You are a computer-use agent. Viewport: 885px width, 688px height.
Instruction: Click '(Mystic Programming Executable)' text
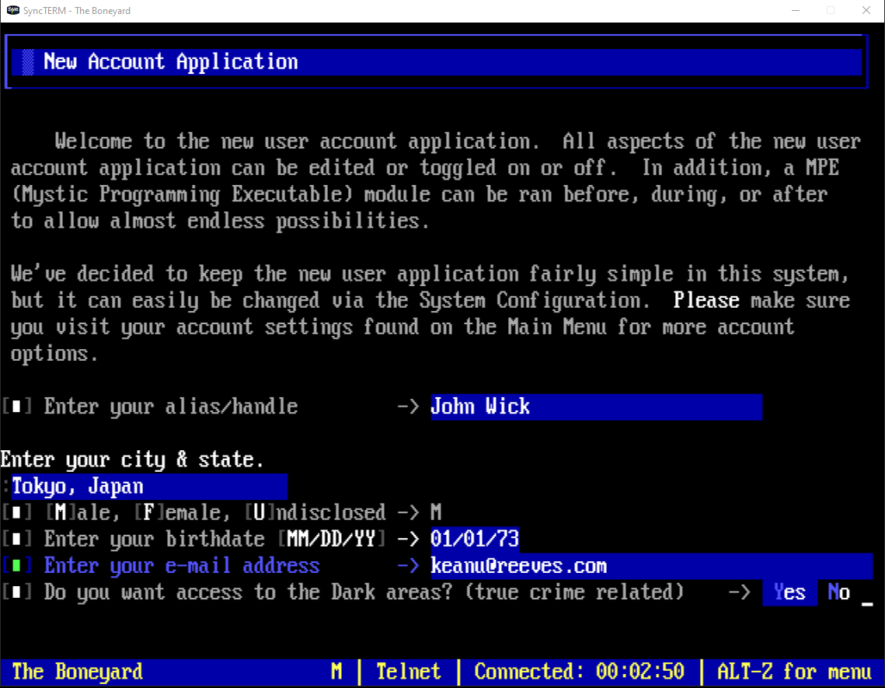(182, 195)
